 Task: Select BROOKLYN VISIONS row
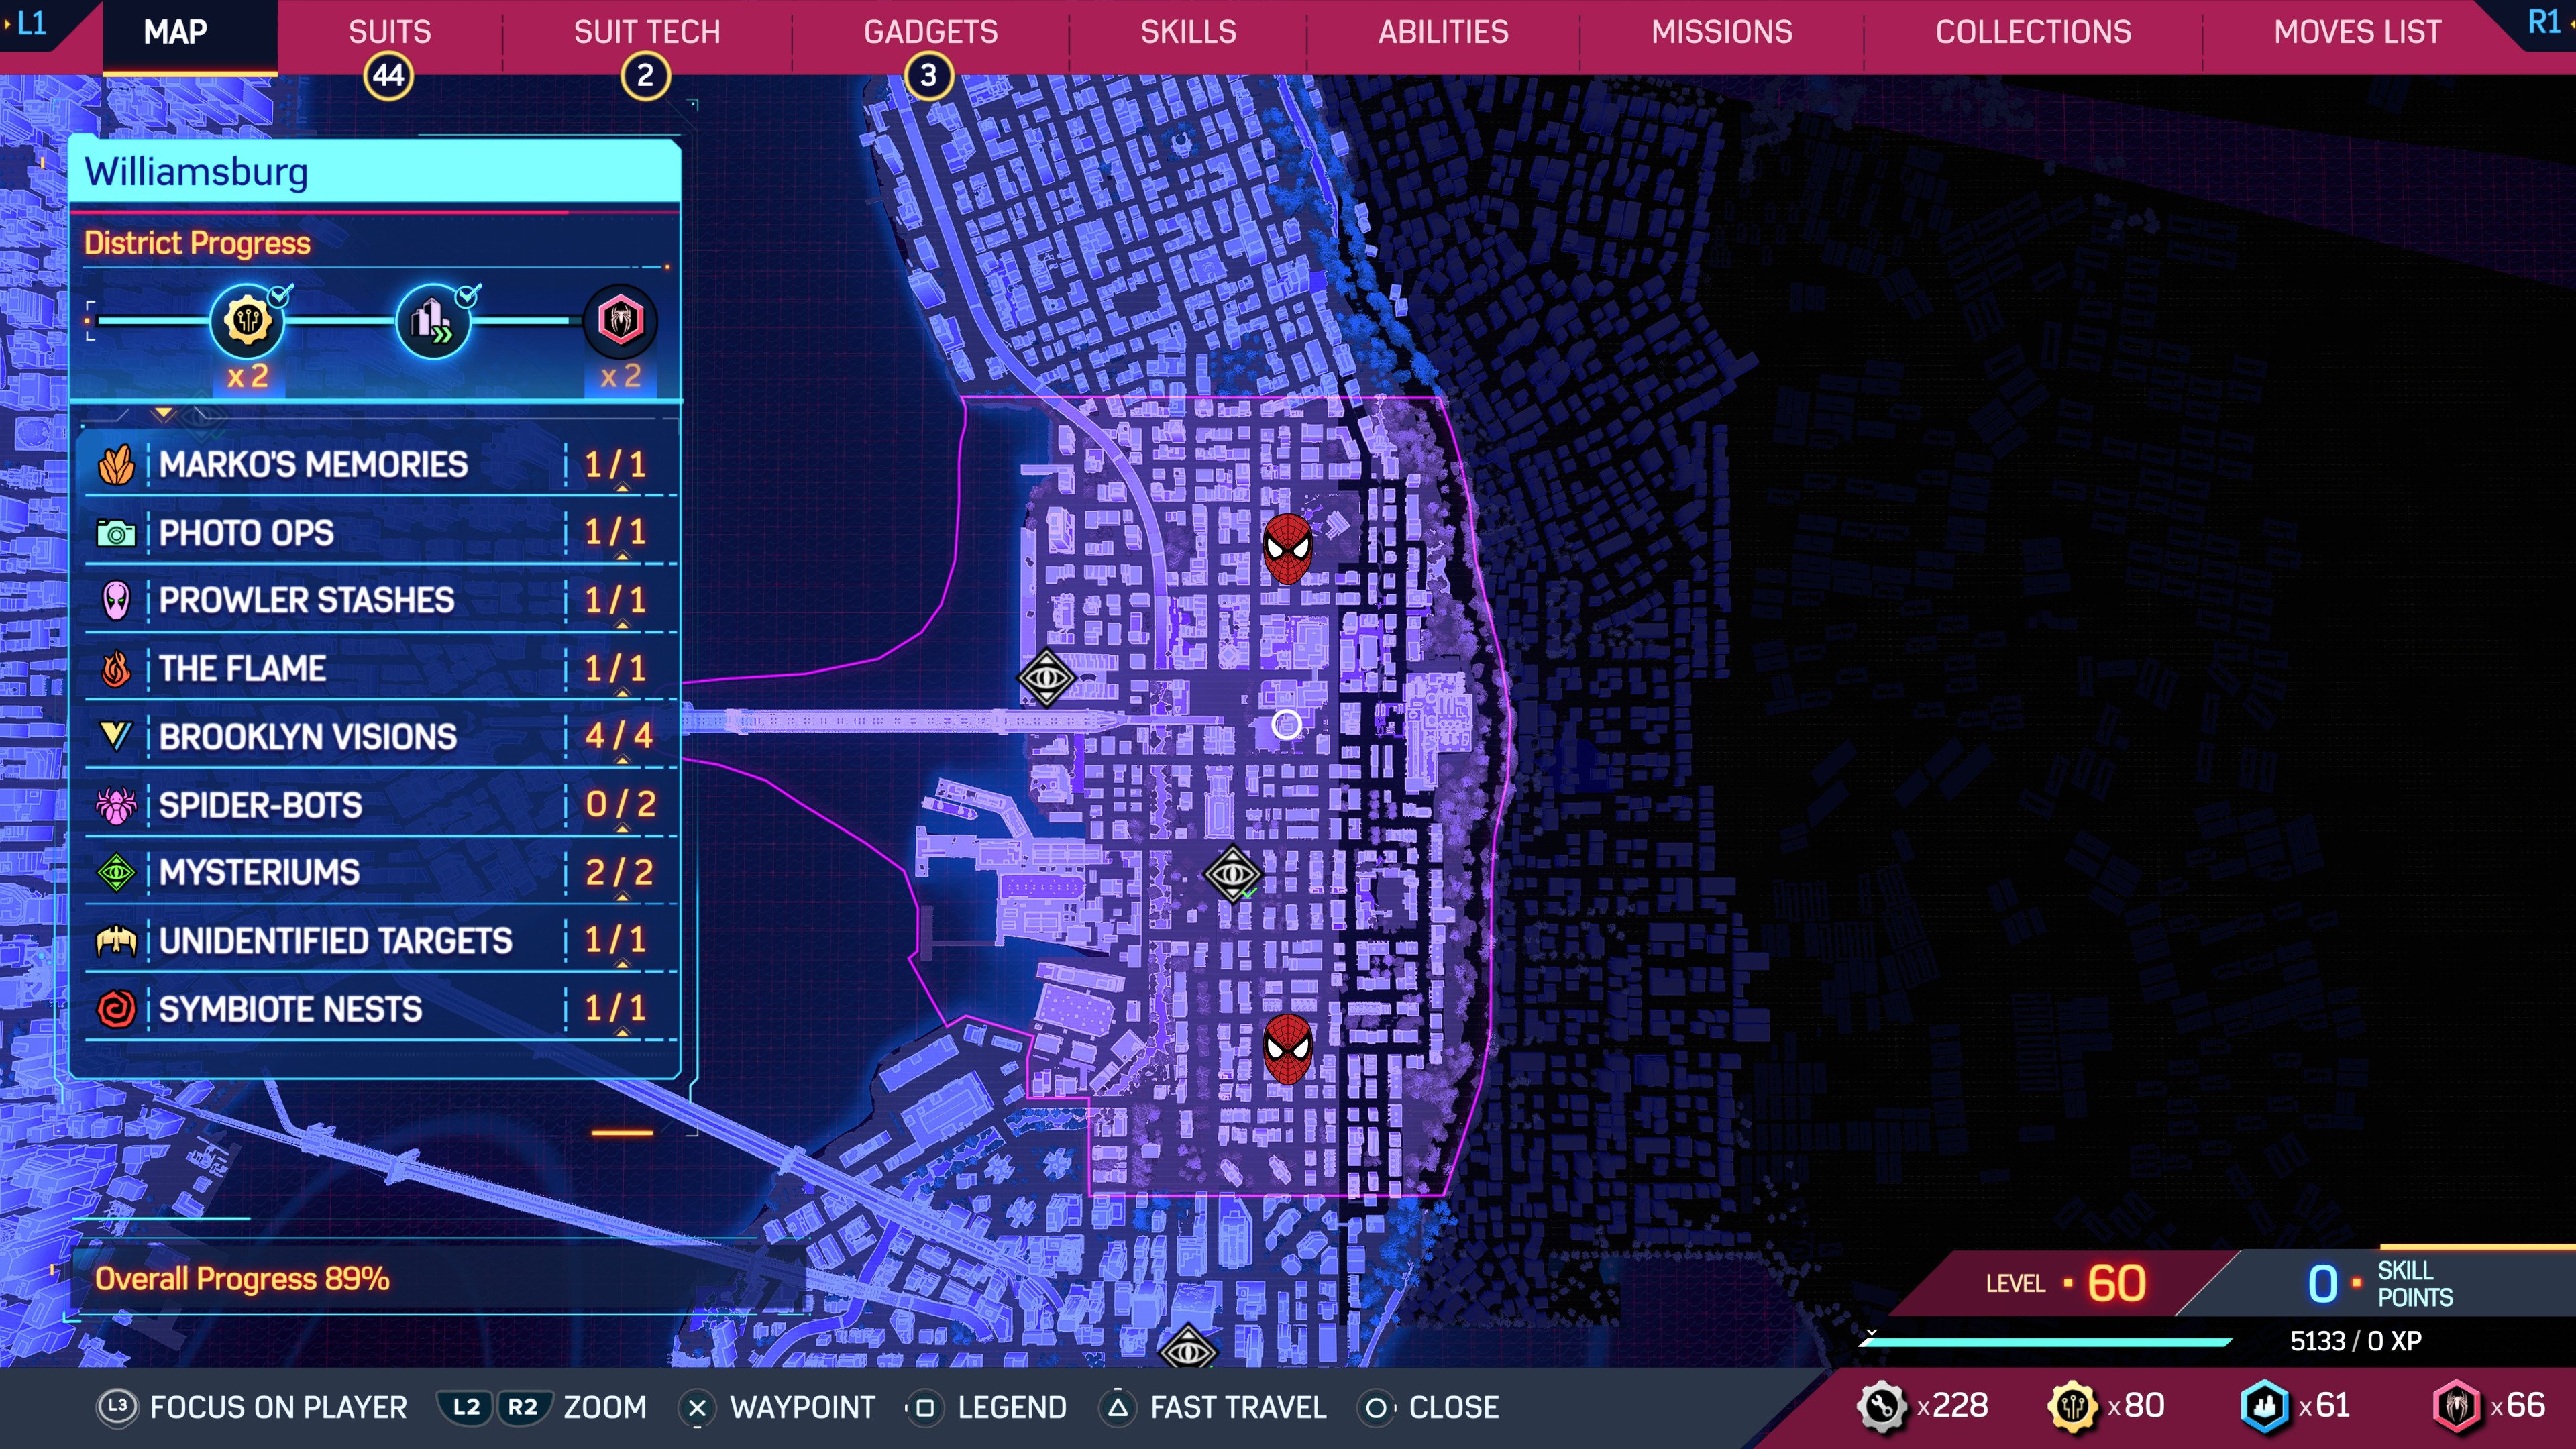380,736
